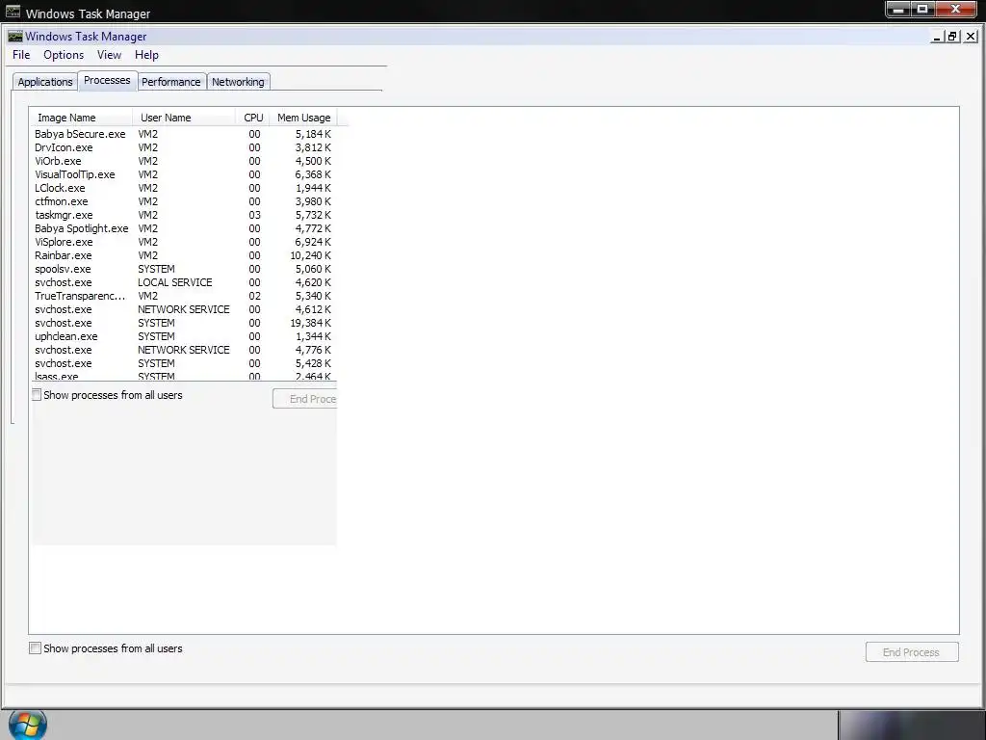Click the CPU value 02 for TrueTransparenc...
The width and height of the screenshot is (986, 740).
[x=254, y=297]
